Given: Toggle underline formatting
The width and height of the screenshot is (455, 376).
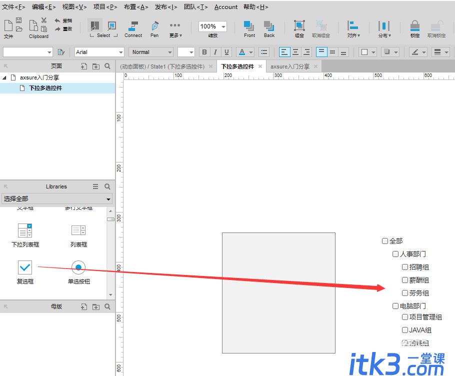Looking at the screenshot, I should (x=226, y=52).
